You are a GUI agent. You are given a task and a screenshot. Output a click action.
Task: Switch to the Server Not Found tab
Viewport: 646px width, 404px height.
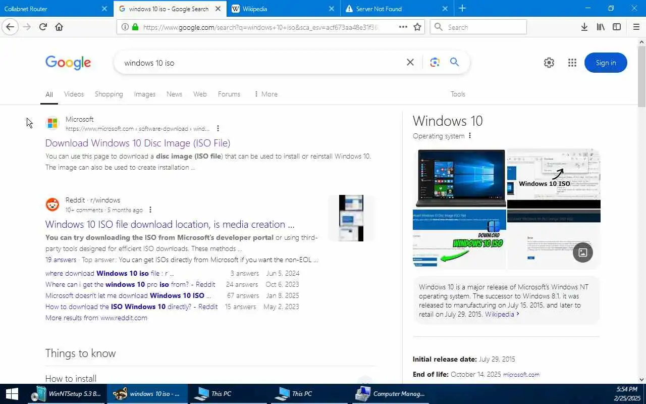(391, 9)
